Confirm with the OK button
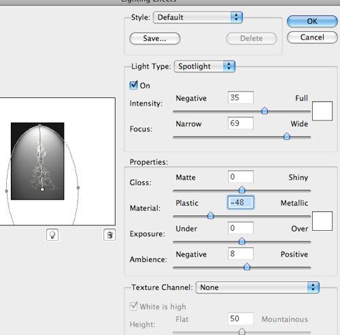The height and width of the screenshot is (335, 340). click(312, 21)
